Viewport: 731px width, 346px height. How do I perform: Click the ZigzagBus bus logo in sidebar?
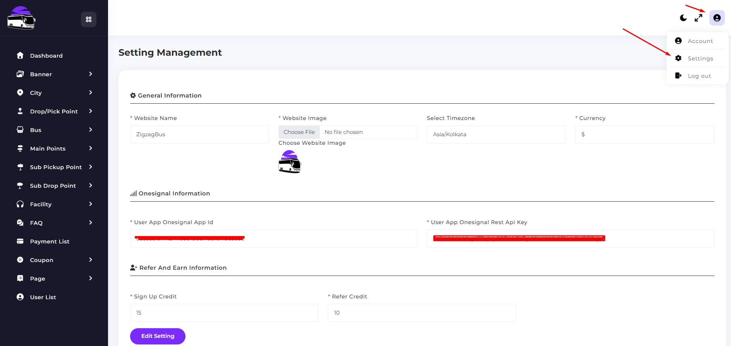(21, 18)
